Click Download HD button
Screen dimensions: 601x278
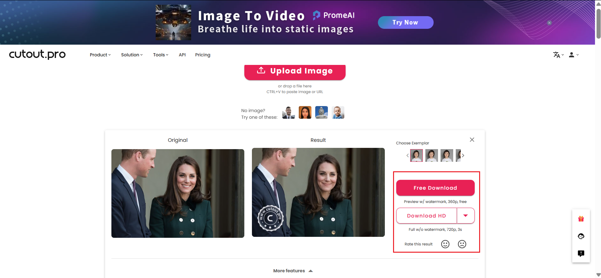tap(426, 216)
